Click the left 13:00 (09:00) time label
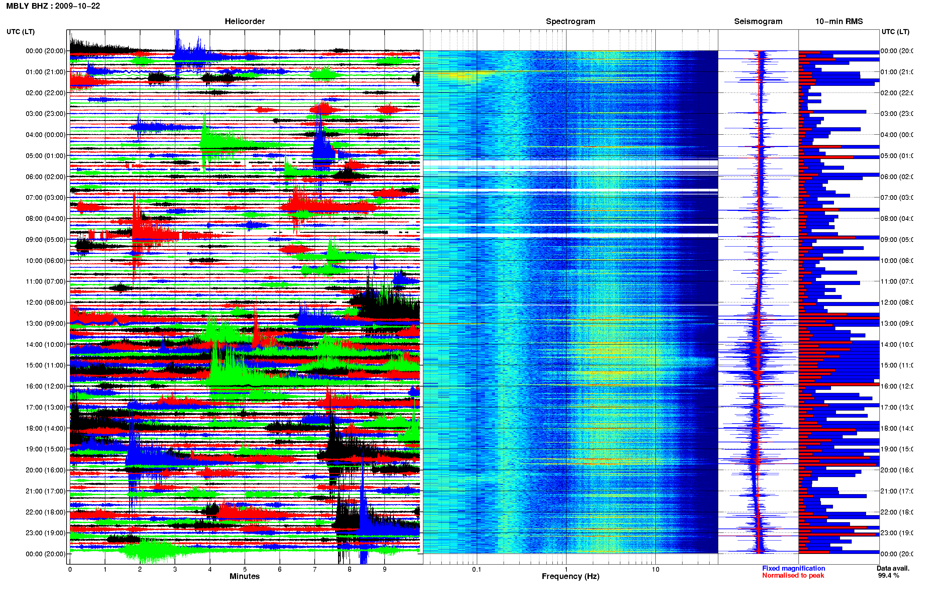The image size is (951, 594). 45,323
